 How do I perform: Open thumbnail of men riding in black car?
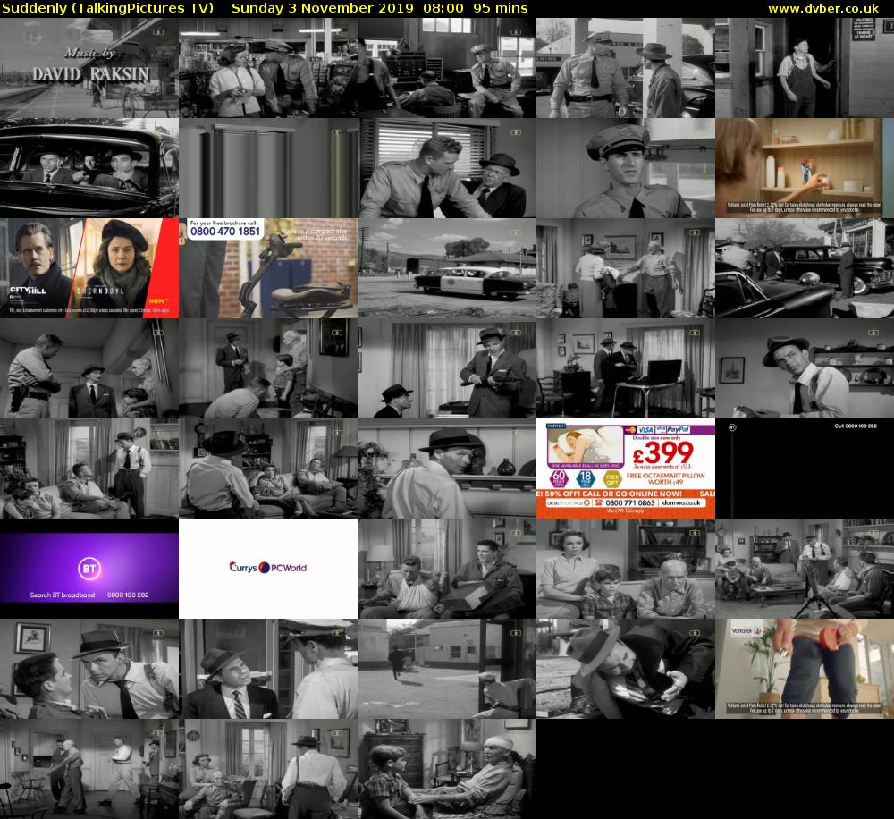89,168
